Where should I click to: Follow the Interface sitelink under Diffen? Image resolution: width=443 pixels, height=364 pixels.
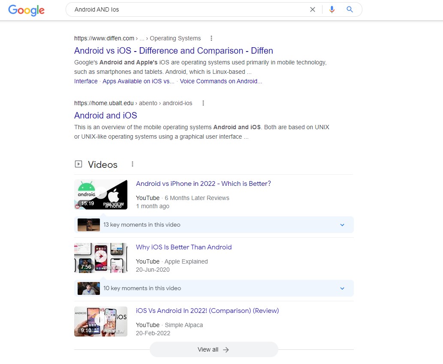(x=86, y=81)
